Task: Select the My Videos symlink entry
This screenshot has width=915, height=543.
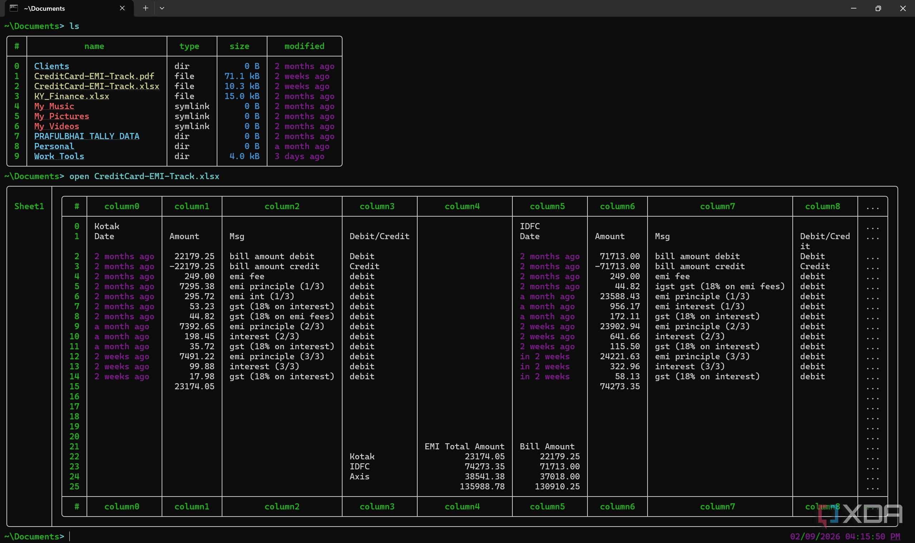Action: (x=57, y=126)
